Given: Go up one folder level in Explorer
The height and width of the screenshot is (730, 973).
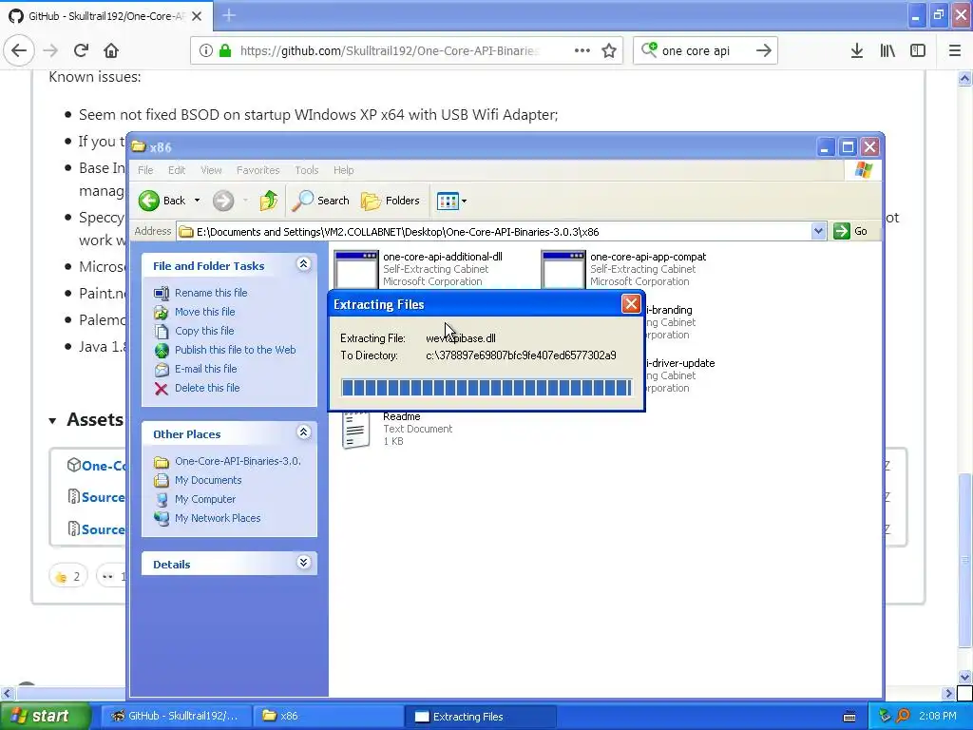Looking at the screenshot, I should 269,201.
